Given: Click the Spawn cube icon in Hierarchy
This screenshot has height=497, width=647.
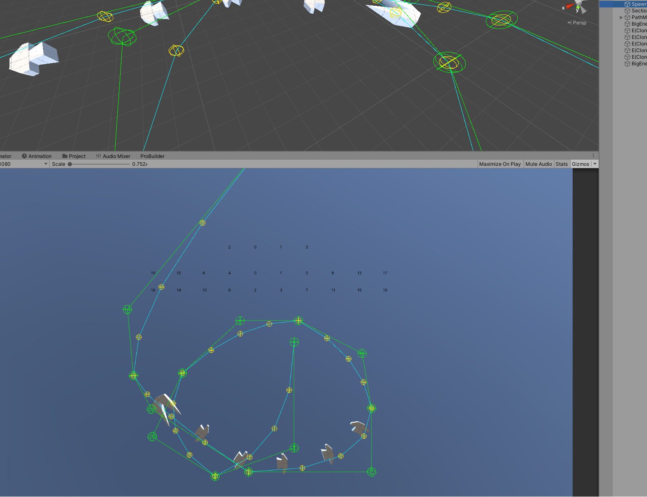Looking at the screenshot, I should pos(628,4).
